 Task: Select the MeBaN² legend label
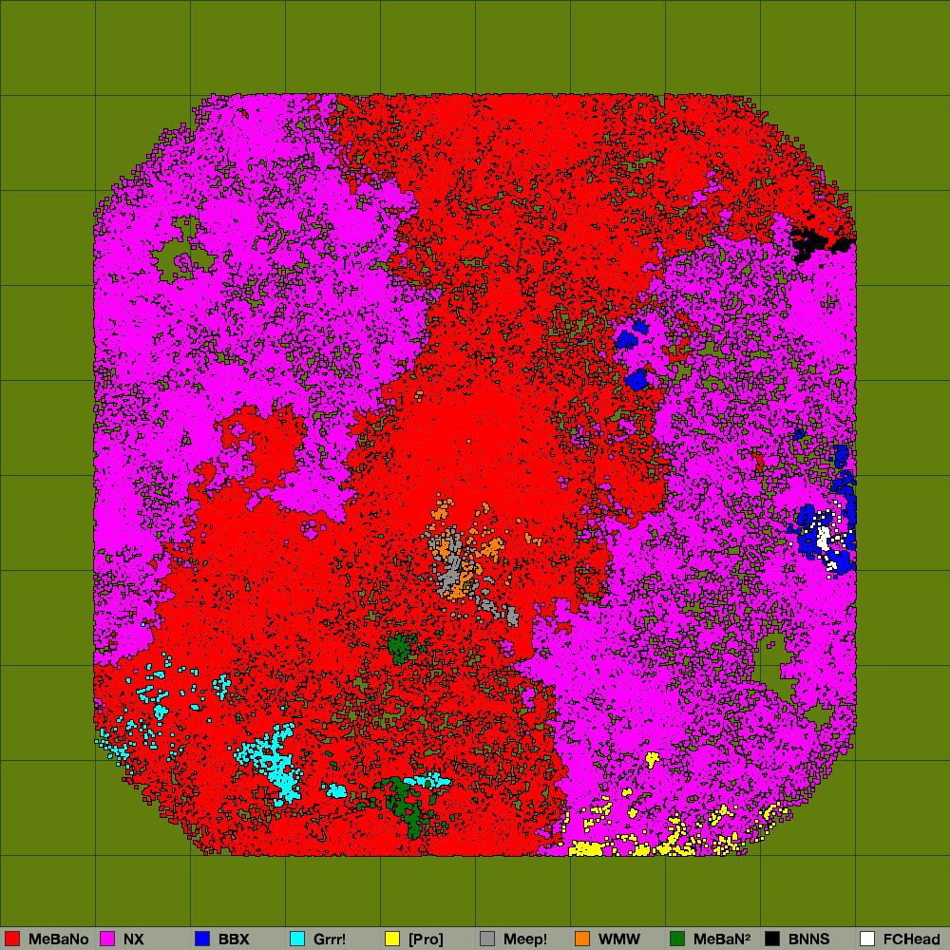(722, 940)
